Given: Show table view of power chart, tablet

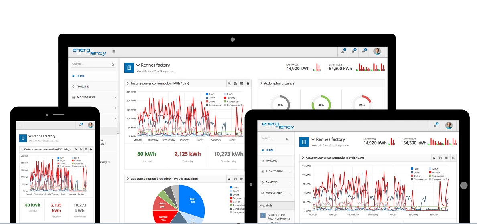Looking at the screenshot, I should pos(447,158).
